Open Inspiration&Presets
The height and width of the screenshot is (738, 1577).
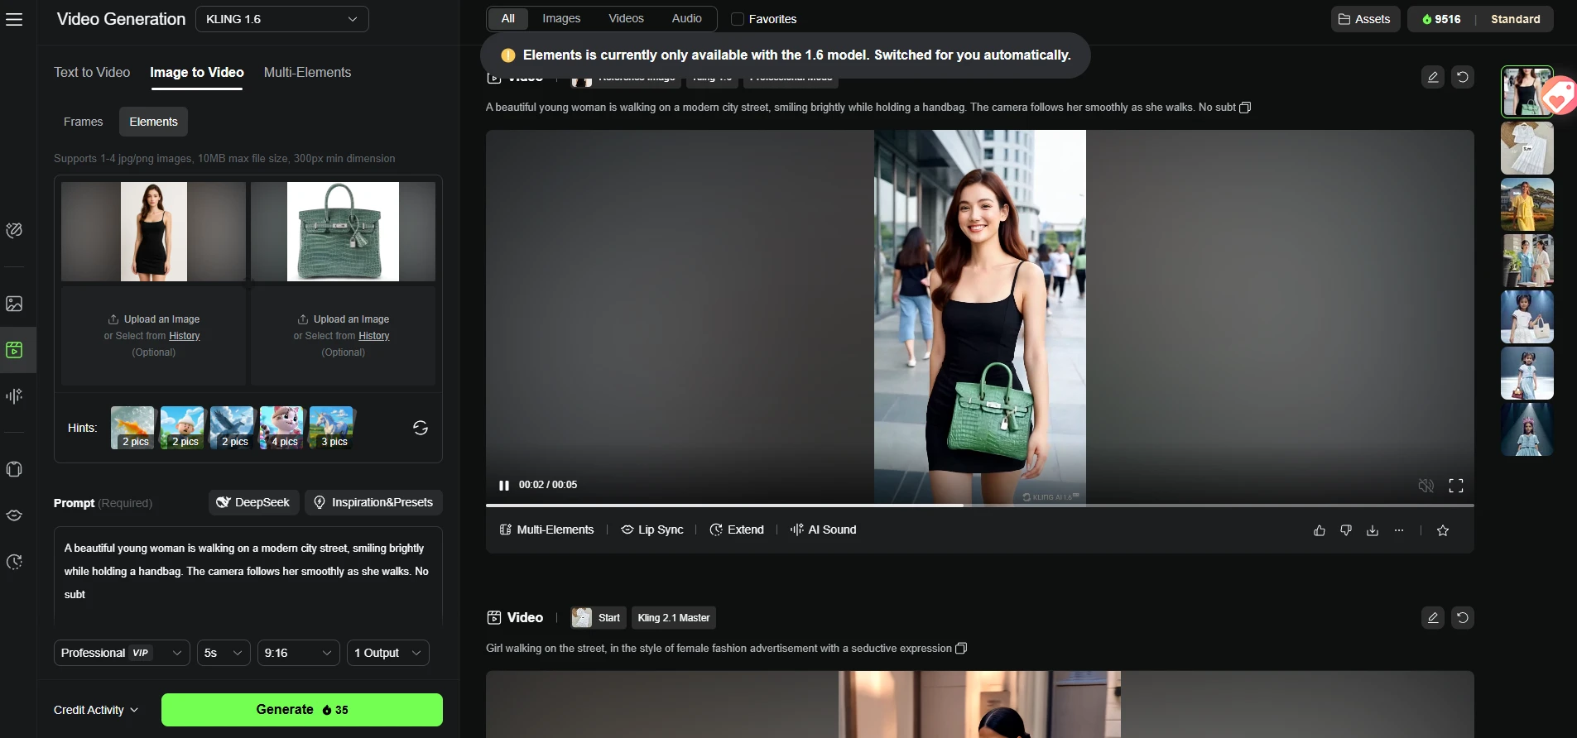[x=373, y=502]
